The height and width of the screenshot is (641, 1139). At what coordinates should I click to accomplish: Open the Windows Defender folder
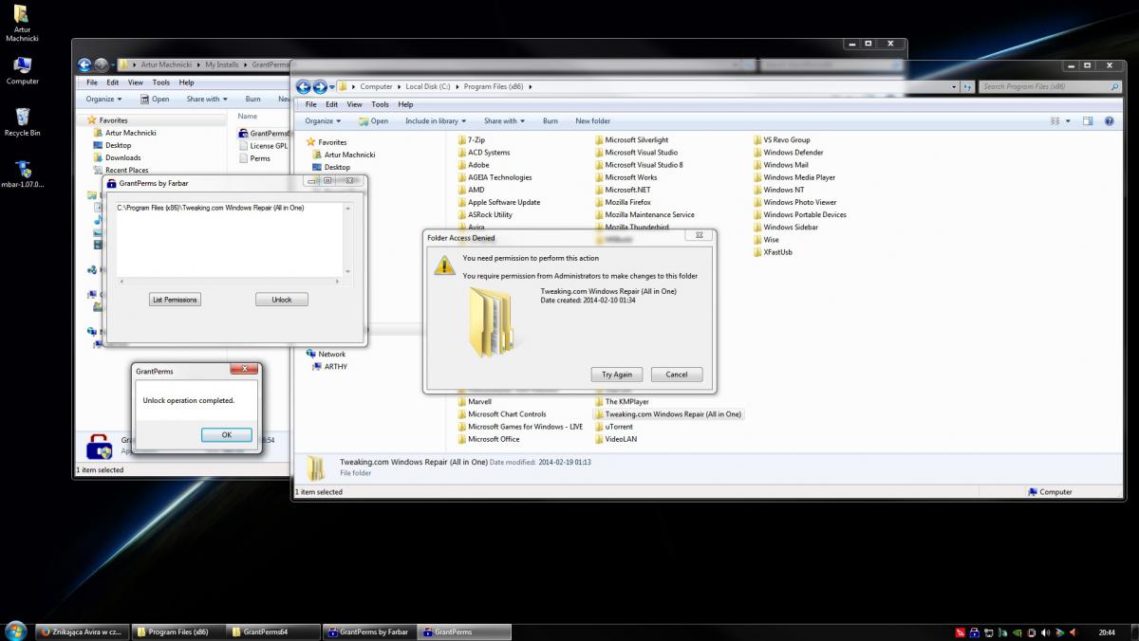tap(788, 152)
